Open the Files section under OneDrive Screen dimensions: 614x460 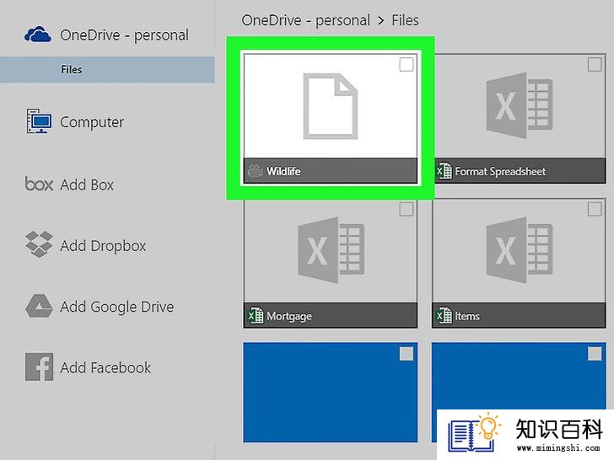point(107,70)
